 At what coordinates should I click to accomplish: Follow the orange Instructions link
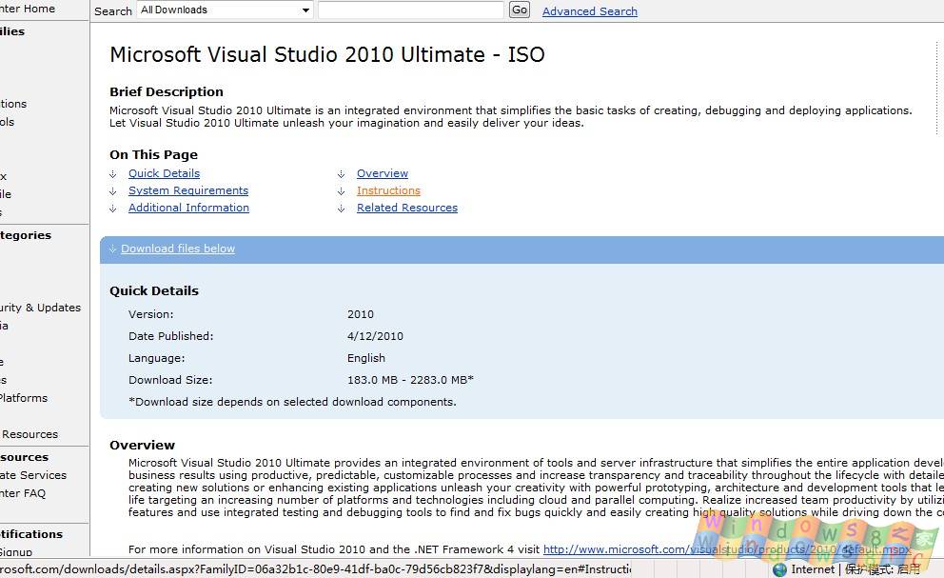coord(388,190)
